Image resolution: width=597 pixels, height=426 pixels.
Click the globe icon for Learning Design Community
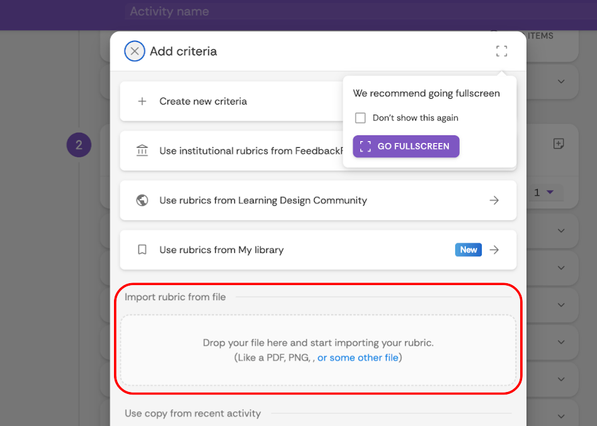[142, 201]
